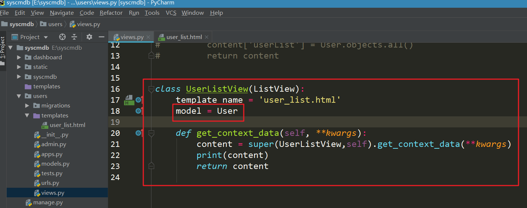This screenshot has width=527, height=208.
Task: Expand the migrations folder
Action: pyautogui.click(x=27, y=106)
